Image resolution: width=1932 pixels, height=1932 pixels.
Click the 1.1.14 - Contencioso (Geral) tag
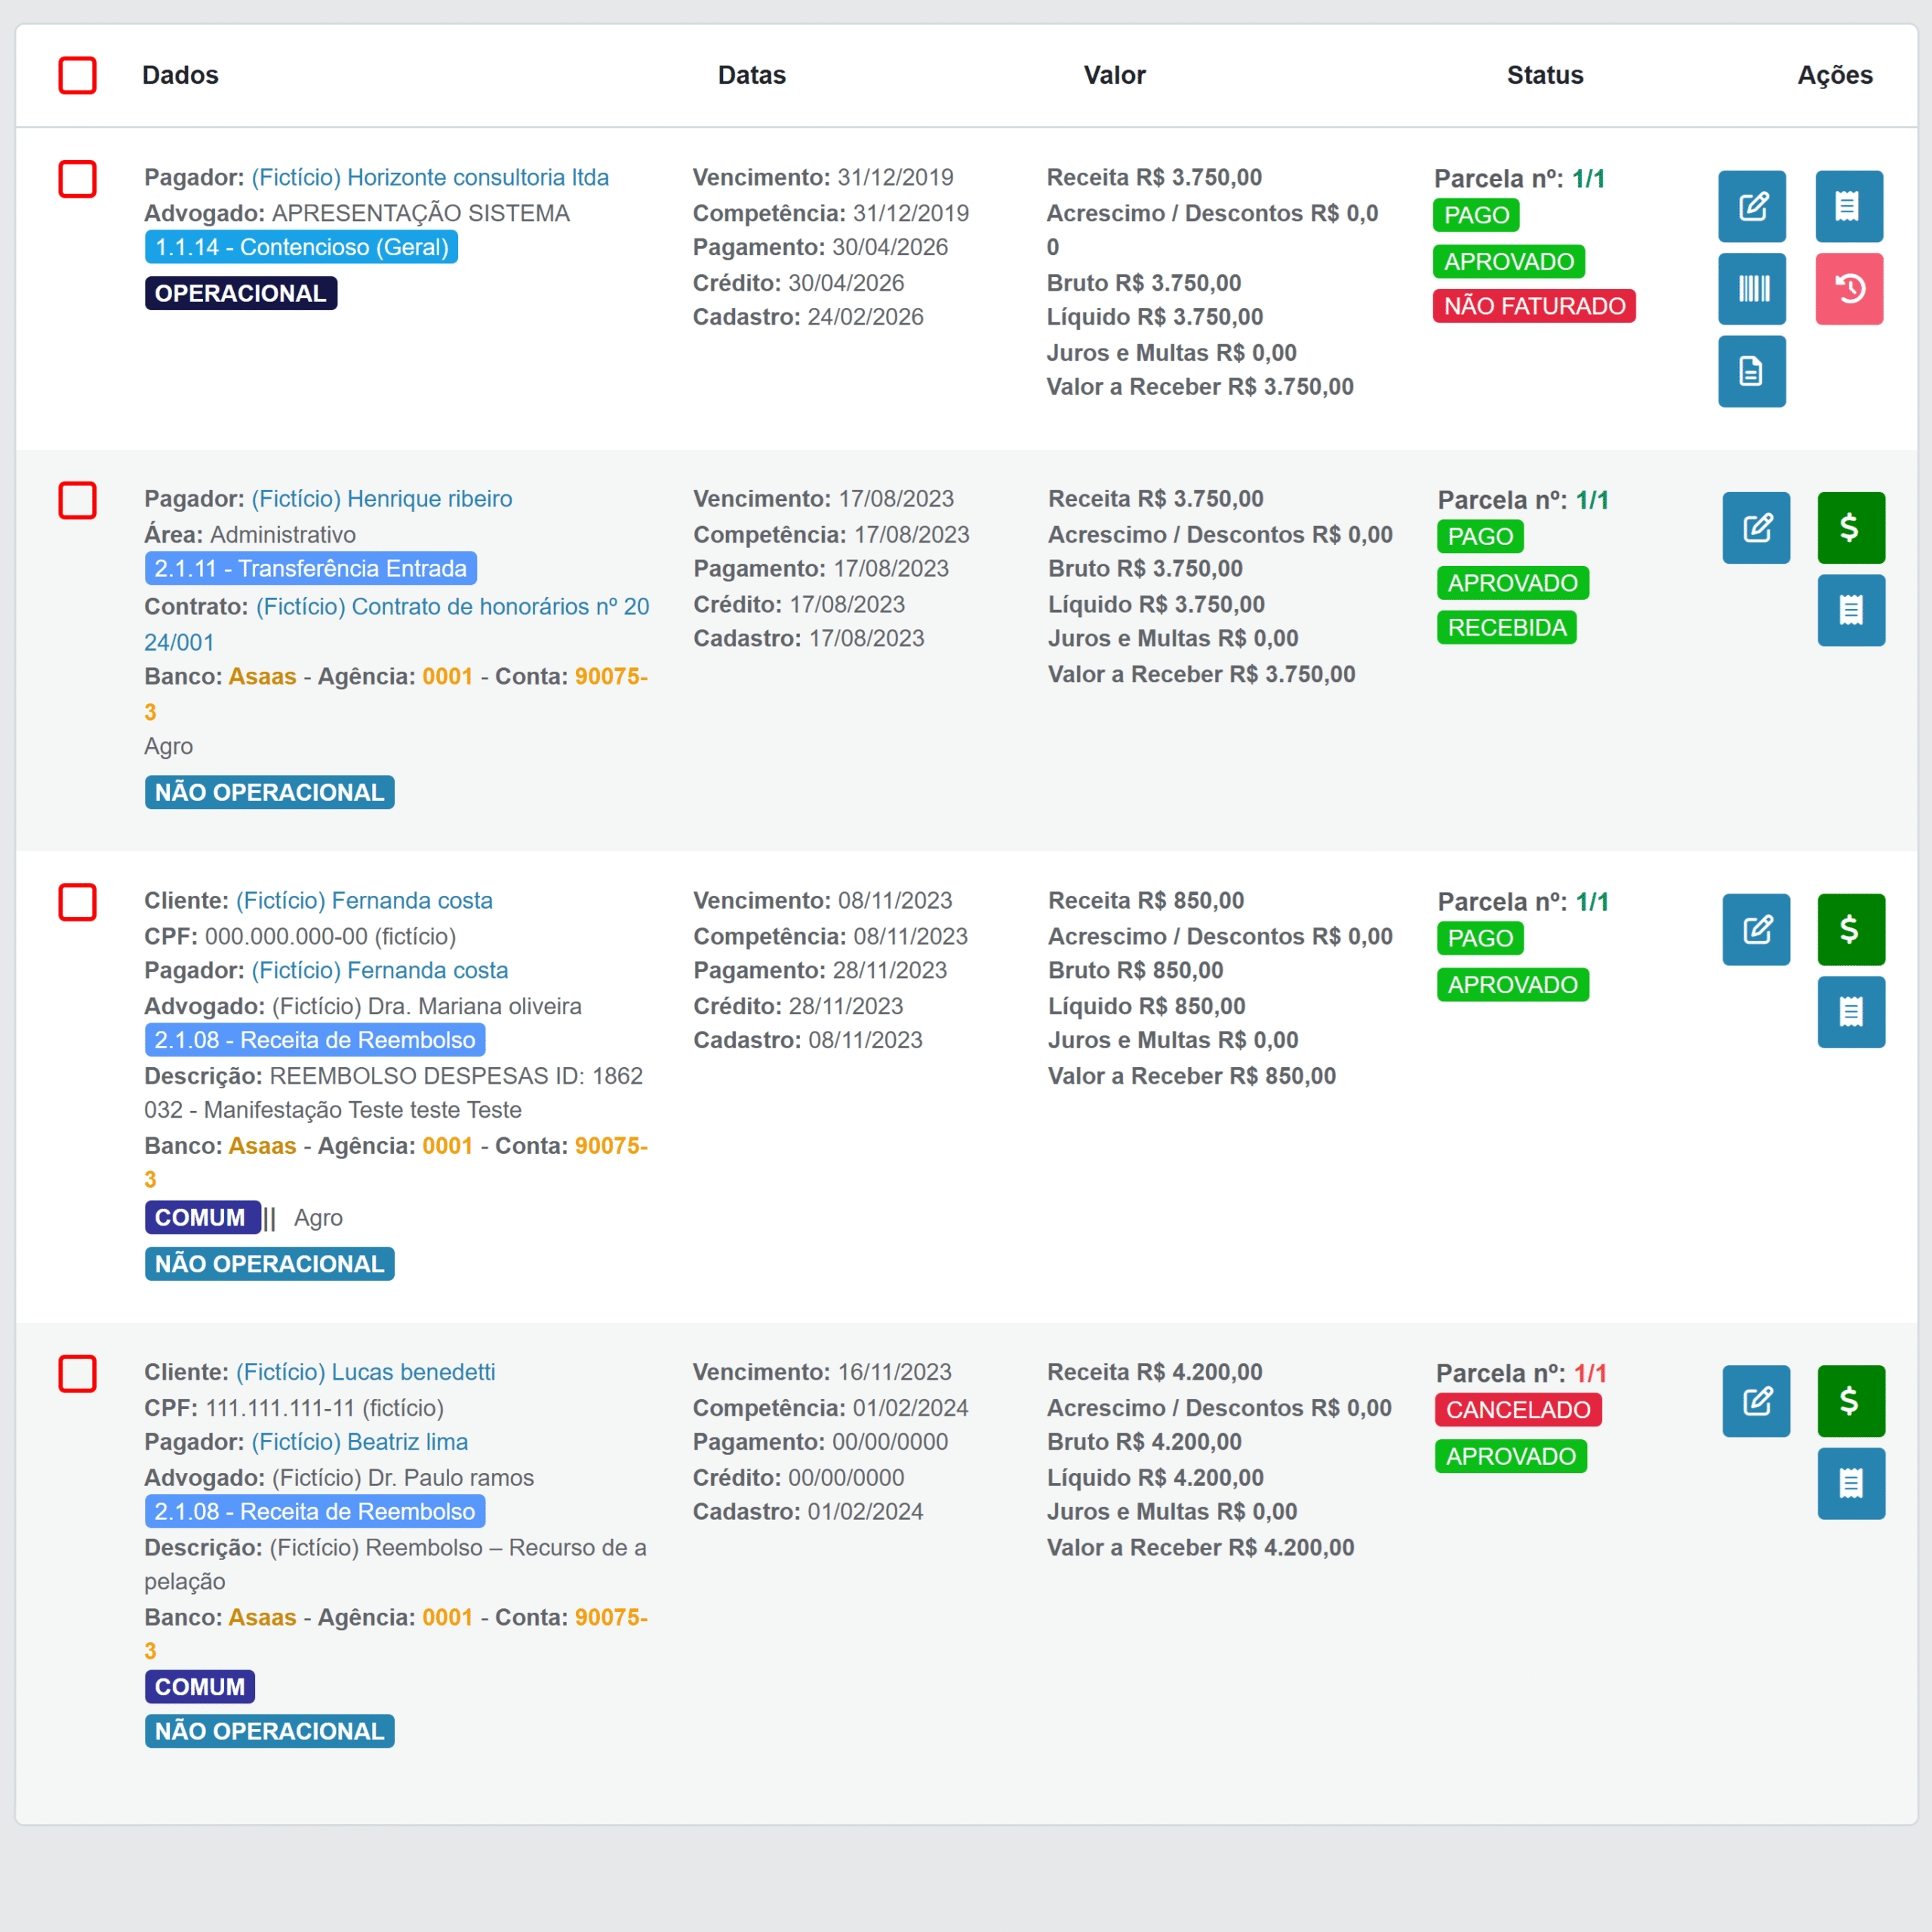pos(301,247)
